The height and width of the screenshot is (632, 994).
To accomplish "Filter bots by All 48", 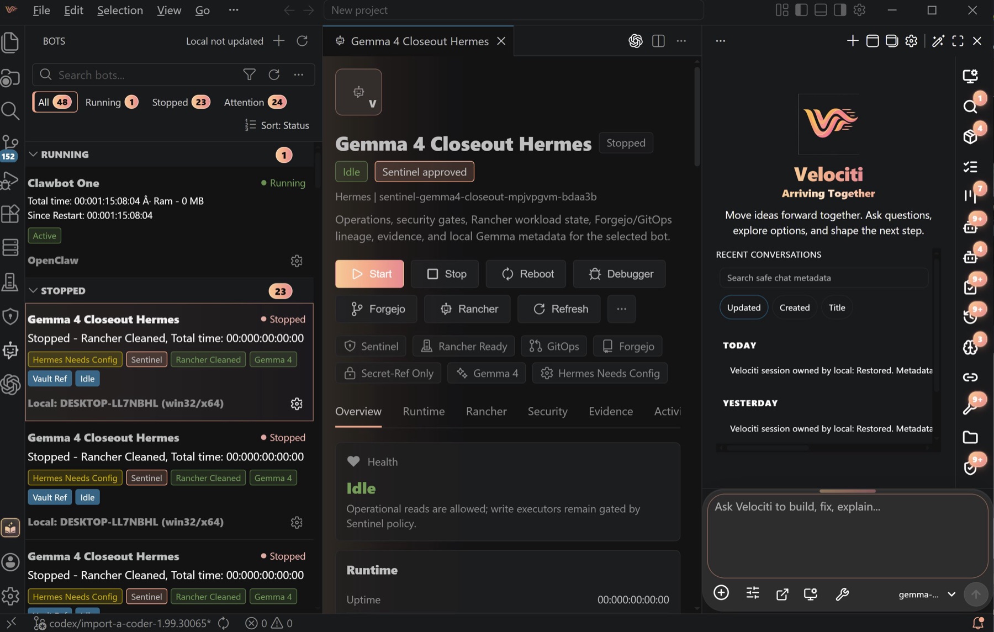I will tap(55, 102).
